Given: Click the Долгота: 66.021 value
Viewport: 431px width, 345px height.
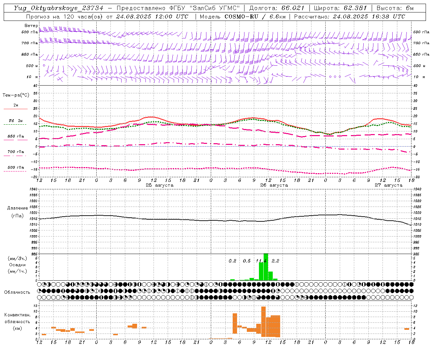Looking at the screenshot, I should [277, 8].
